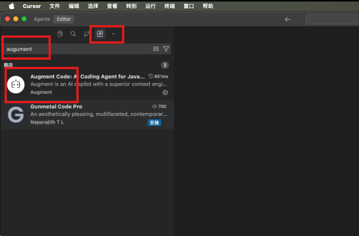Click the Search magnifier icon in sidebar
This screenshot has height=236, width=359.
click(73, 34)
